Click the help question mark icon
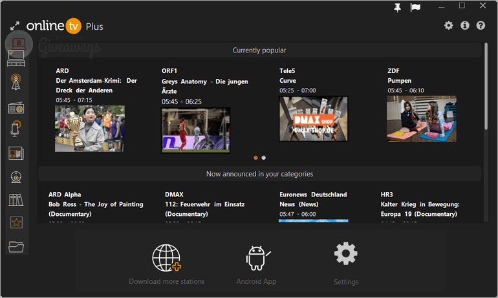The width and height of the screenshot is (498, 298). (x=481, y=25)
